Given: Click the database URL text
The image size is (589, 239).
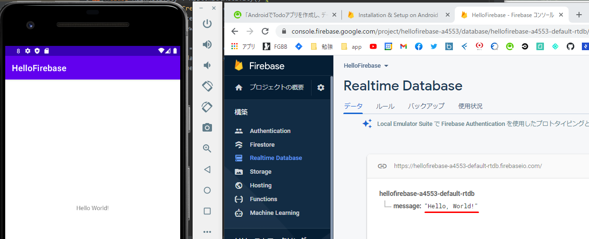Looking at the screenshot, I should tap(468, 166).
